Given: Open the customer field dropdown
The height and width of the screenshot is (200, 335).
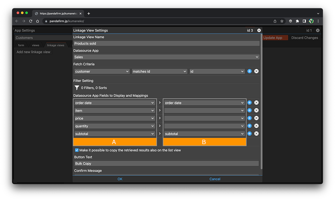Looking at the screenshot, I should (102, 71).
